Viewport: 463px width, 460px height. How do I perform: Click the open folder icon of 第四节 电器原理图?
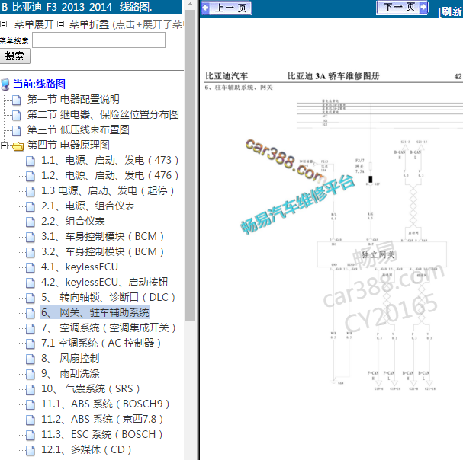[18, 145]
